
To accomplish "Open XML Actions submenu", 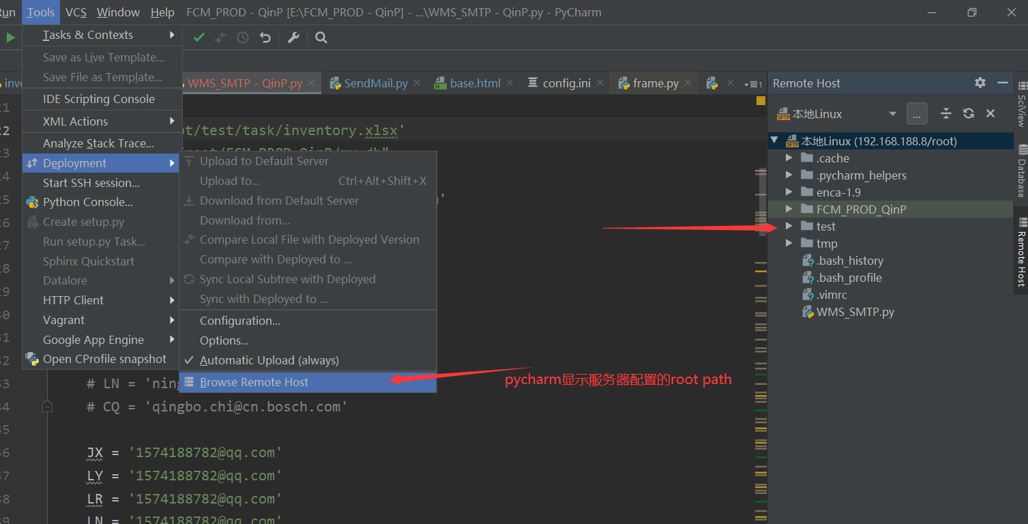I will 102,121.
